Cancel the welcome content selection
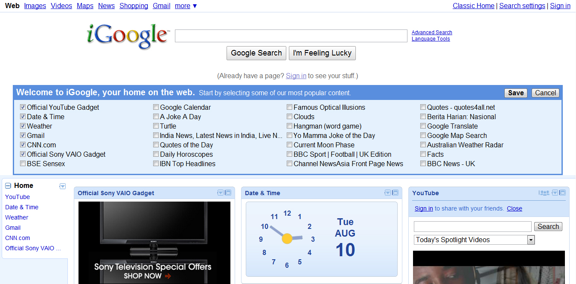Screen dimensions: 576x284 (545, 93)
